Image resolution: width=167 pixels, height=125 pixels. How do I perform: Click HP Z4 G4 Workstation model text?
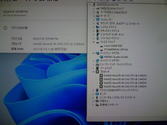[x=15, y=15]
